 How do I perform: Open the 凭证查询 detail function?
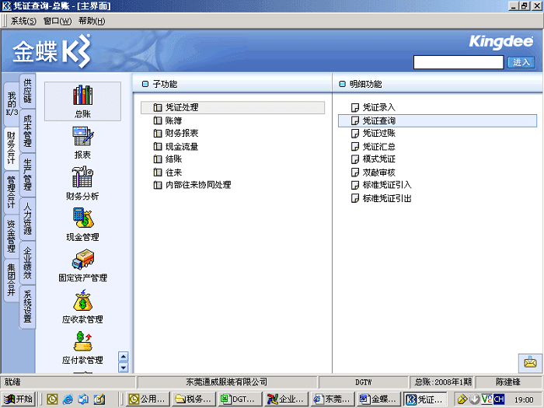pyautogui.click(x=437, y=120)
